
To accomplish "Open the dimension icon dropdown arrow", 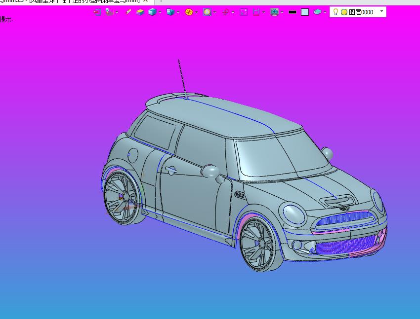I will [x=263, y=12].
